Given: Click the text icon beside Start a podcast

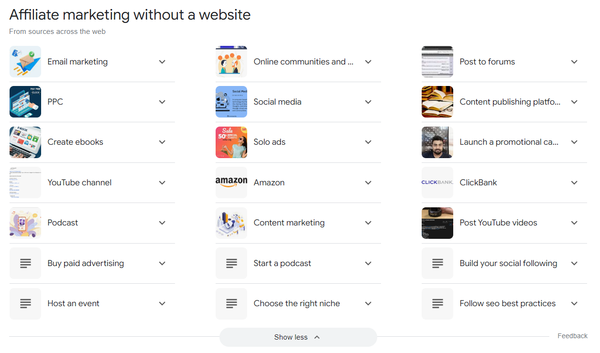Looking at the screenshot, I should click(231, 263).
